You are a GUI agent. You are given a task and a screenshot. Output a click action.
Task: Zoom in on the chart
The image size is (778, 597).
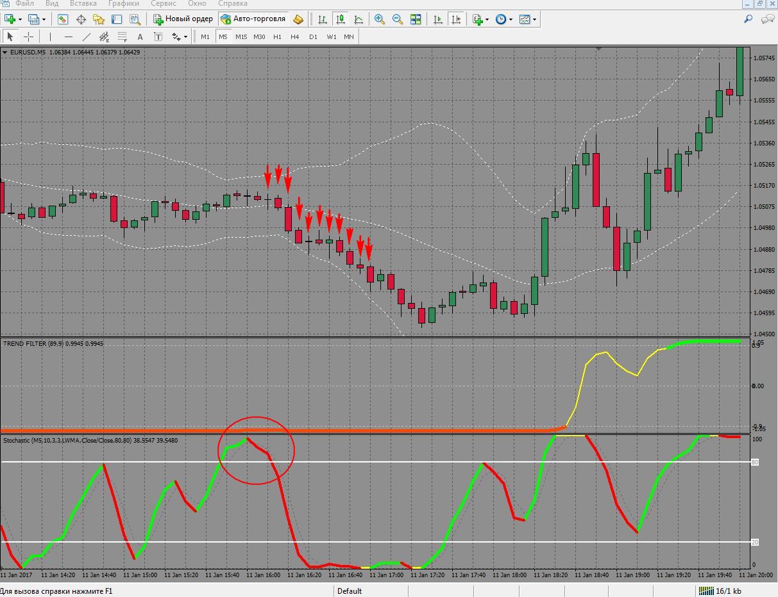(380, 19)
